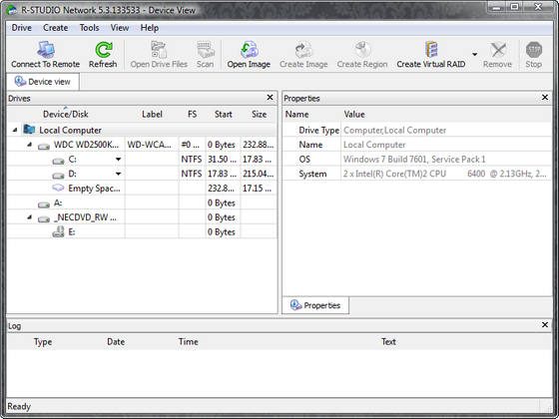Click the Stop toolbar icon

coord(534,50)
